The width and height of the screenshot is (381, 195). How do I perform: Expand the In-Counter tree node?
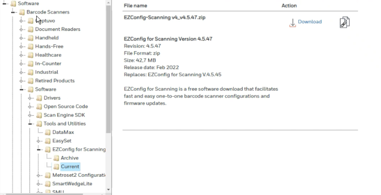(22, 63)
